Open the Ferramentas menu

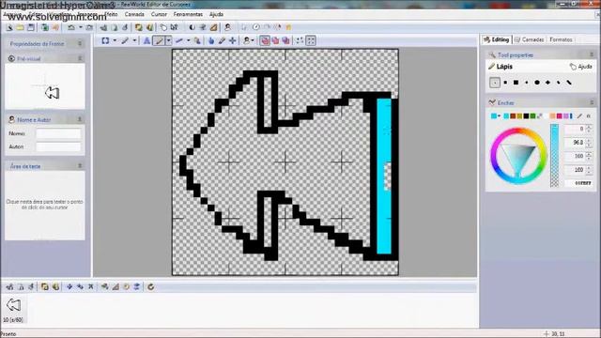point(188,14)
